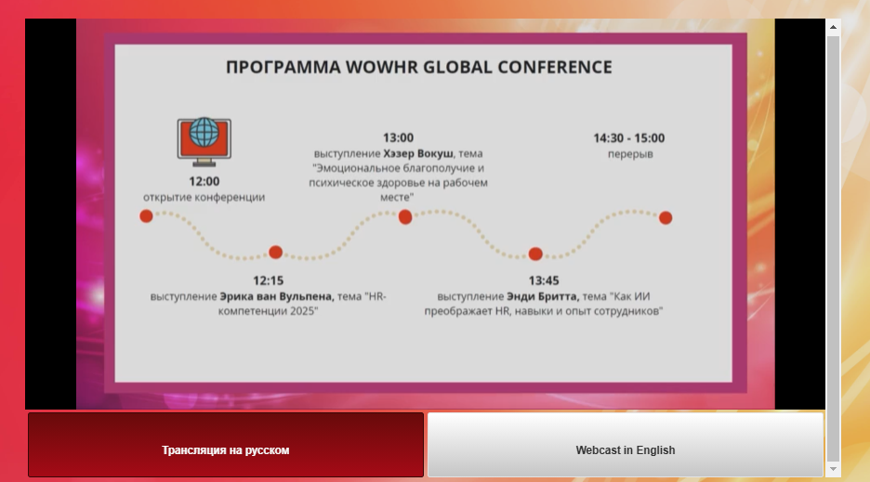Click the scrollbar down arrow
The height and width of the screenshot is (482, 870).
[834, 468]
